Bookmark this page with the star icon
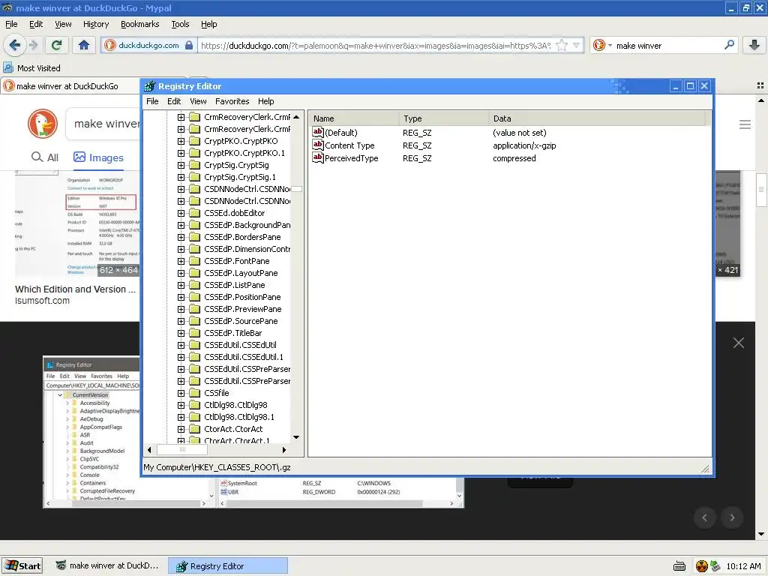 562,46
